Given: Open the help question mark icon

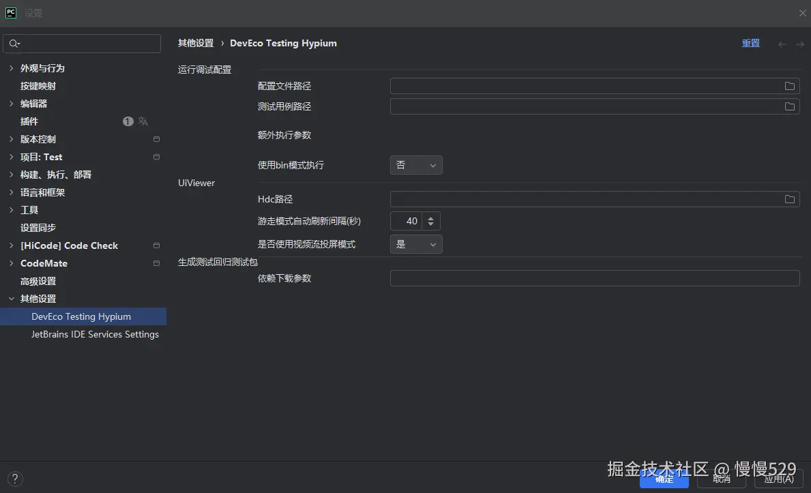Looking at the screenshot, I should pyautogui.click(x=15, y=479).
